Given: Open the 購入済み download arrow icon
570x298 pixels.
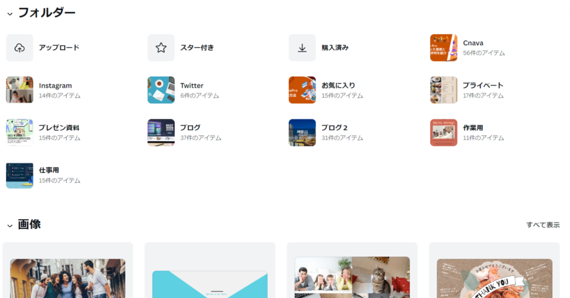Looking at the screenshot, I should coord(302,48).
